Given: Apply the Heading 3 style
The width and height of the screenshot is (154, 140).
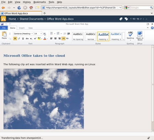Looking at the screenshot, I should pyautogui.click(x=116, y=36).
